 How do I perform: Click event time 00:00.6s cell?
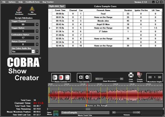[x=60, y=14]
